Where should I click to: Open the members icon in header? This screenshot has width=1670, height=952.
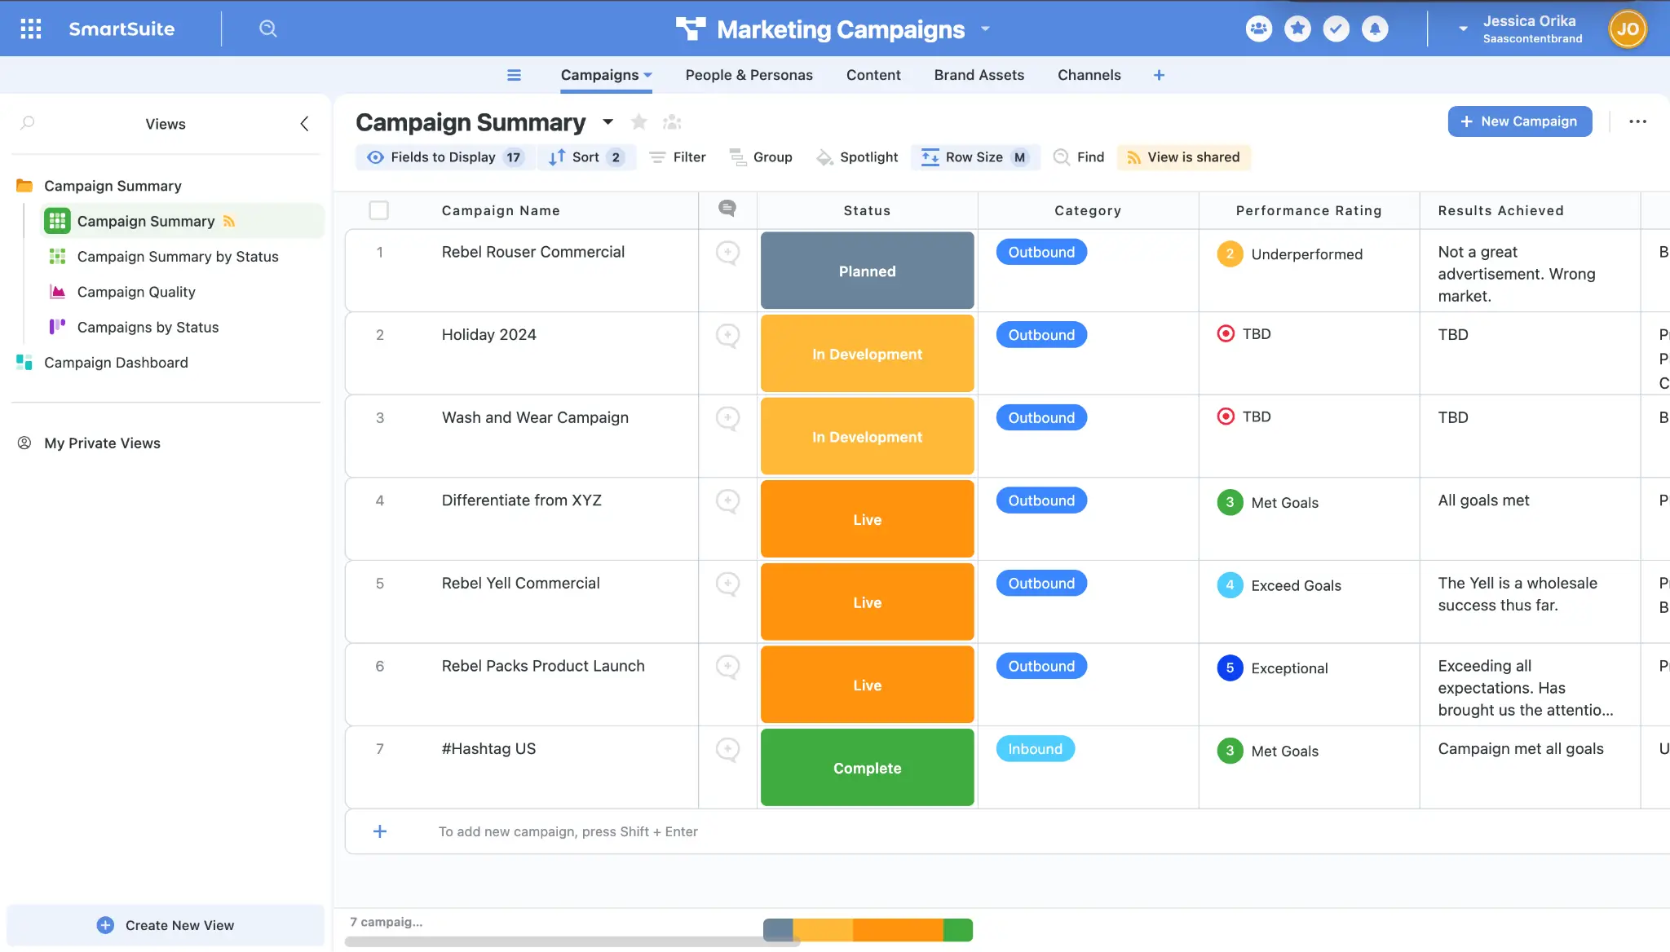pyautogui.click(x=1259, y=29)
